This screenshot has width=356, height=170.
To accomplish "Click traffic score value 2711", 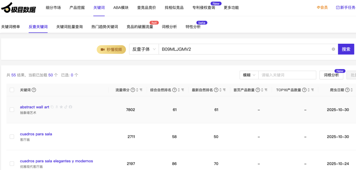I will [x=131, y=137].
